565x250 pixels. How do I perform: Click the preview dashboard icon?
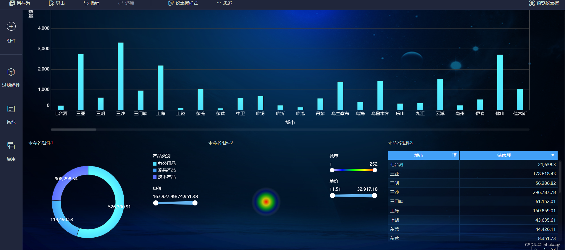[532, 3]
